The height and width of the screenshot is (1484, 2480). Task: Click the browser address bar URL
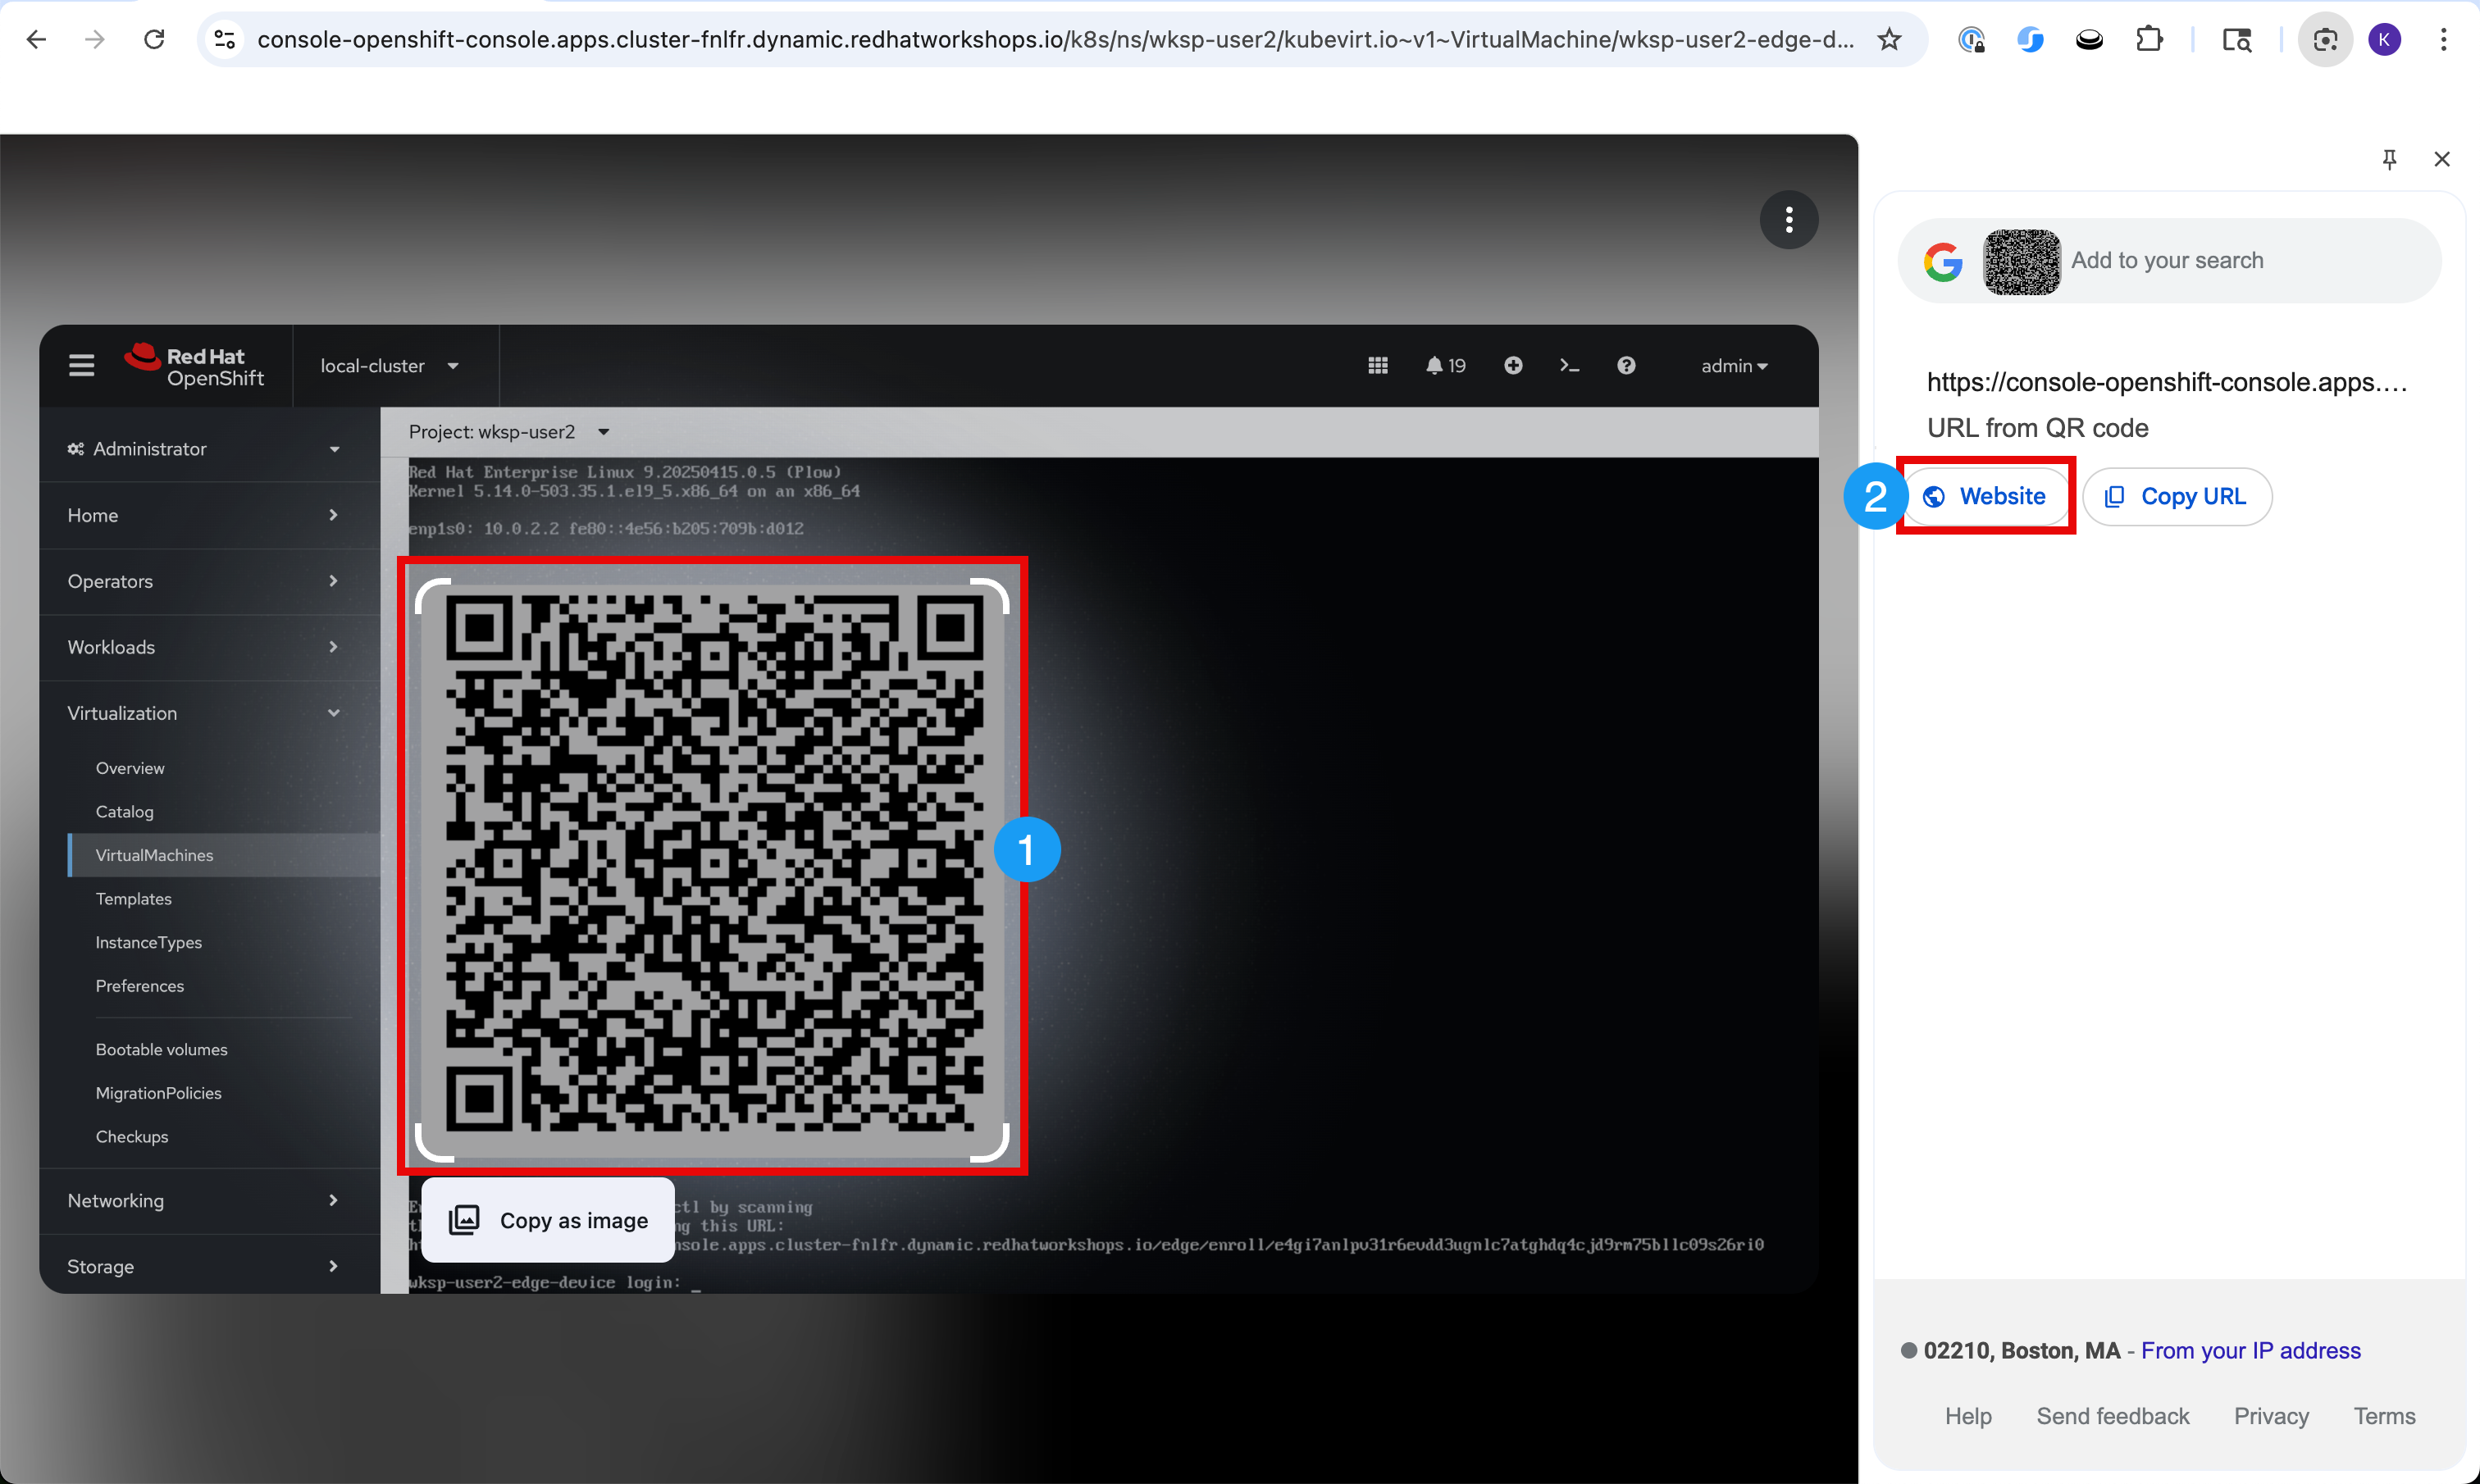click(x=1055, y=39)
